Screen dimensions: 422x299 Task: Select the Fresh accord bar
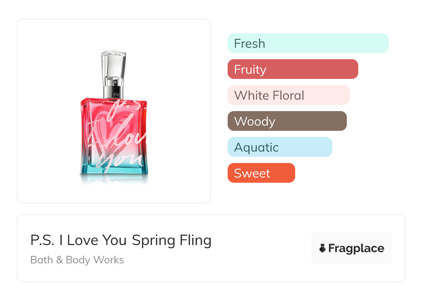pos(308,43)
